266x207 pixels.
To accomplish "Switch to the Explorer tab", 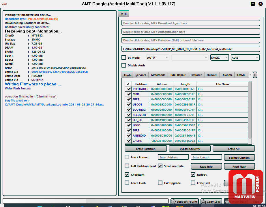I will pos(196,75).
